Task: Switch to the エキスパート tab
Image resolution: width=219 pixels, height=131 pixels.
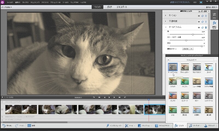Action: (x=122, y=7)
